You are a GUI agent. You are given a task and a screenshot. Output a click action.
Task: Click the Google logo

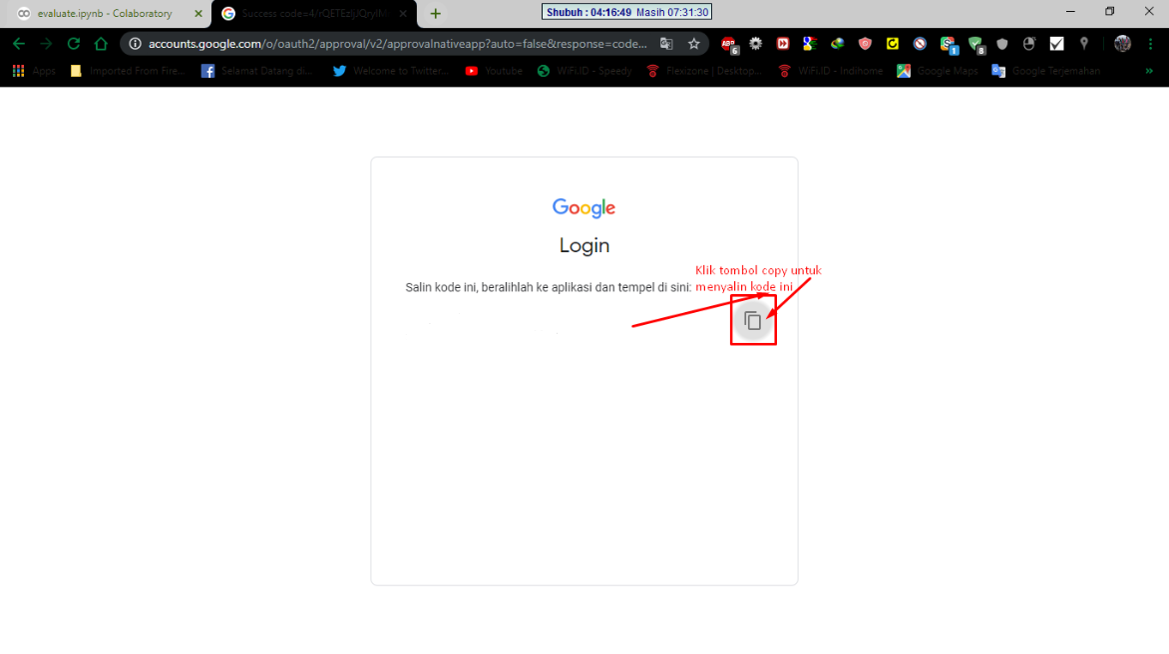[584, 207]
